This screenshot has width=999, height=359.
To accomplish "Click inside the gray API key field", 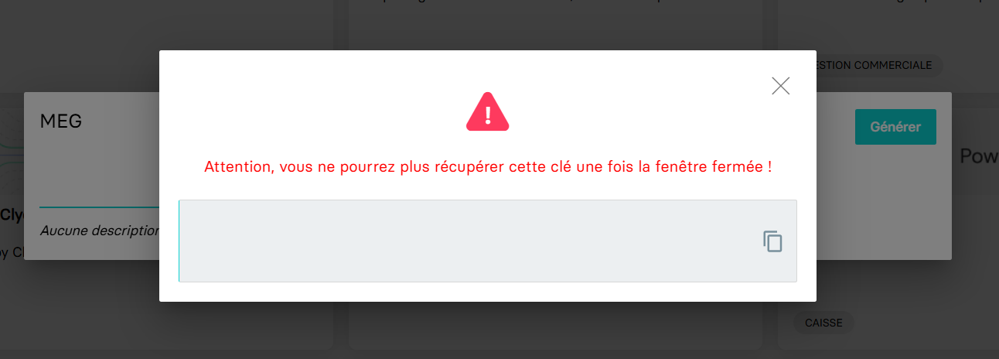I will (x=488, y=241).
